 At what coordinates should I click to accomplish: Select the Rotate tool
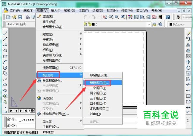[x=188, y=68]
